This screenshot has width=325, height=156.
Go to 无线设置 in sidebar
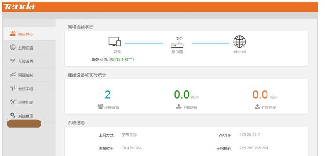[29, 61]
